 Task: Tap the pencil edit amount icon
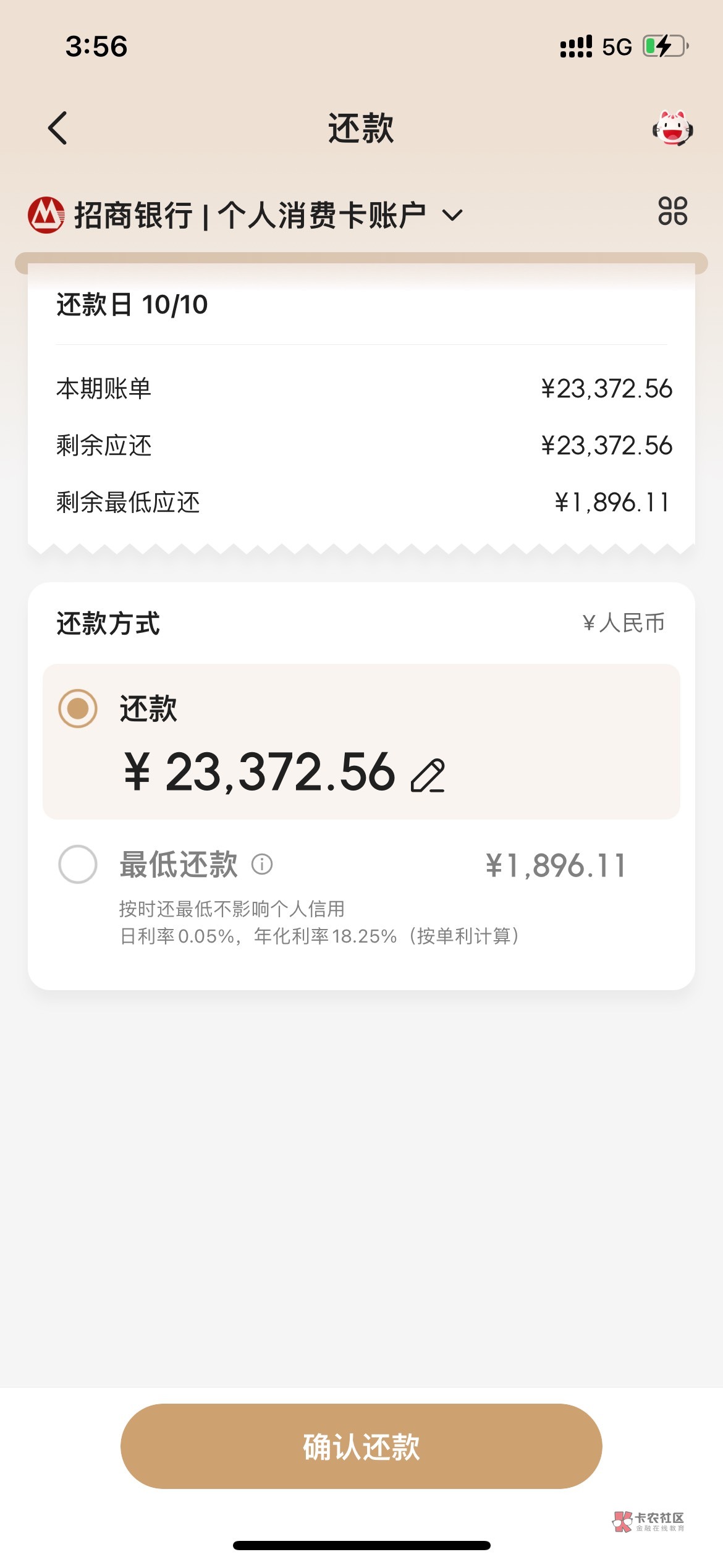(428, 775)
